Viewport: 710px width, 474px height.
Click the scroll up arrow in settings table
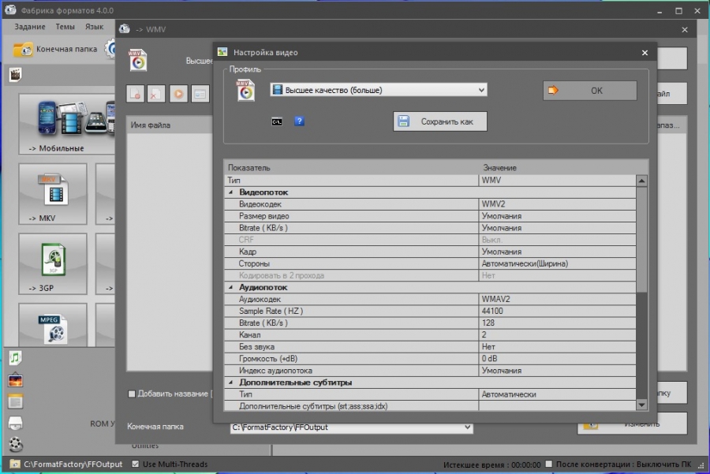pyautogui.click(x=641, y=181)
